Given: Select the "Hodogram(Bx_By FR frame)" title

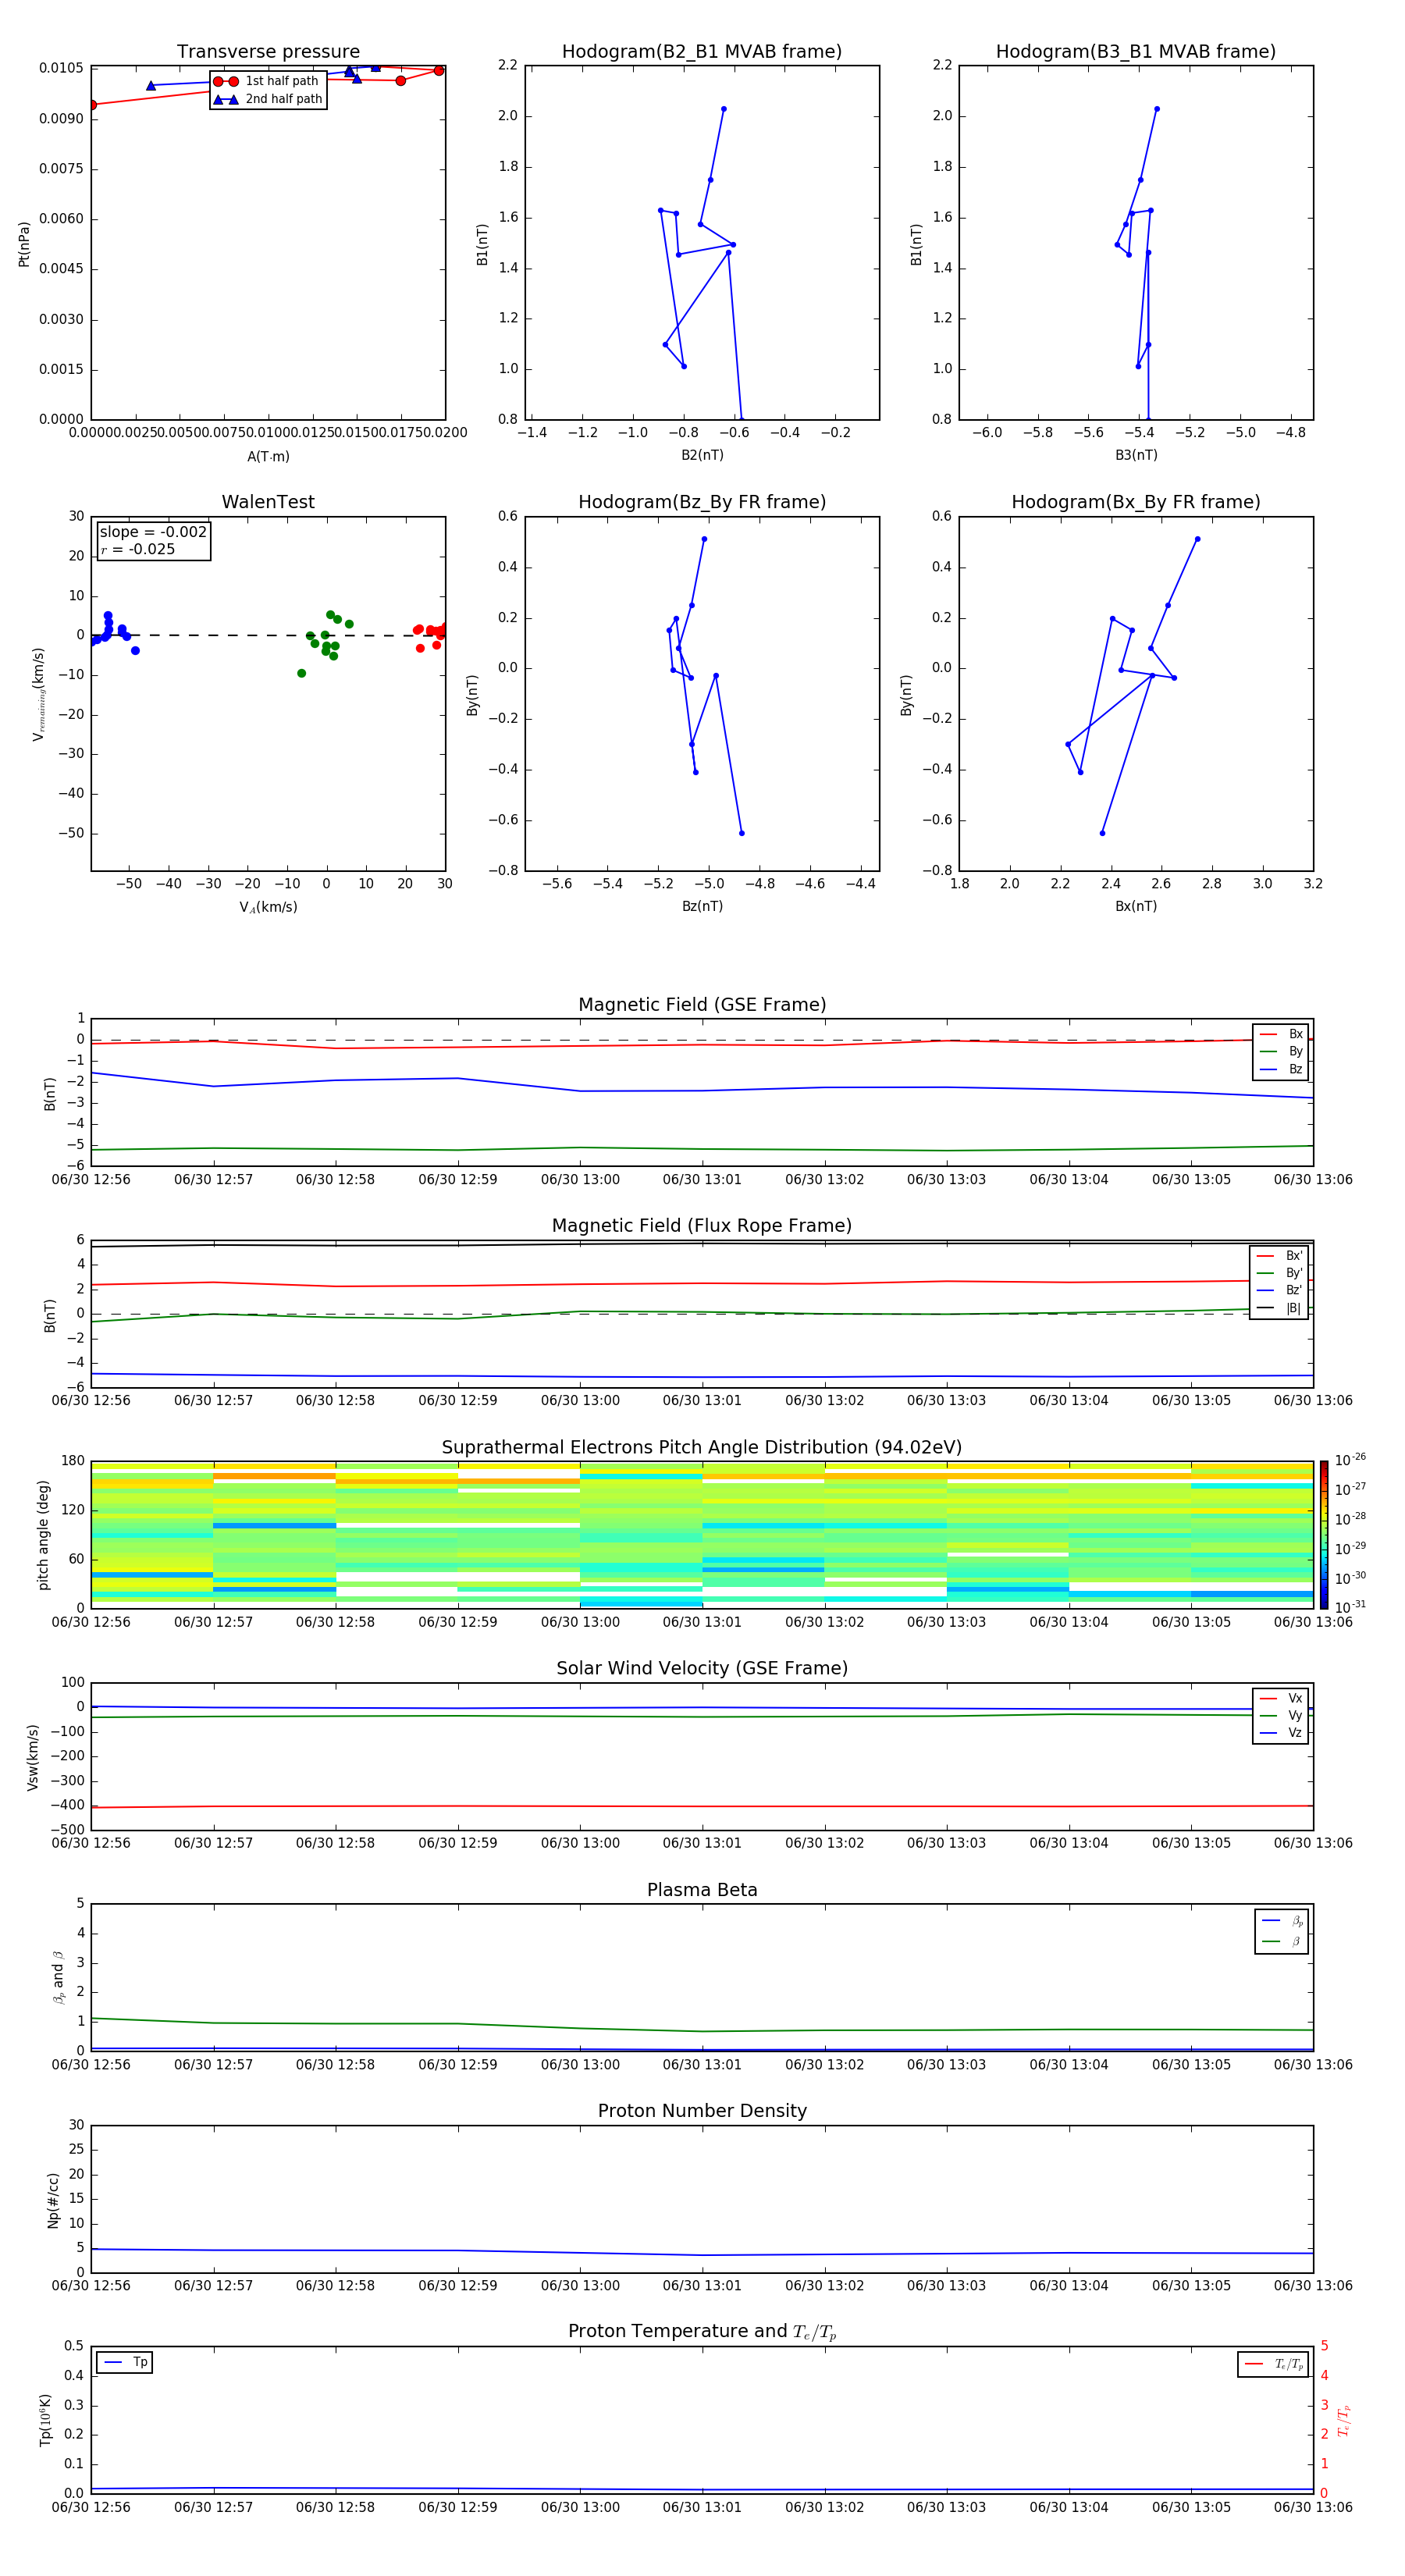Looking at the screenshot, I should tap(1136, 502).
